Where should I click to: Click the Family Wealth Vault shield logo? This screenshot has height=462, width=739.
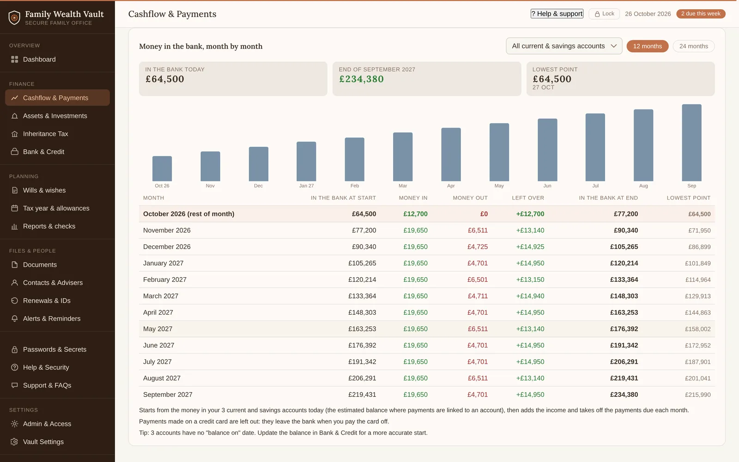pos(14,18)
